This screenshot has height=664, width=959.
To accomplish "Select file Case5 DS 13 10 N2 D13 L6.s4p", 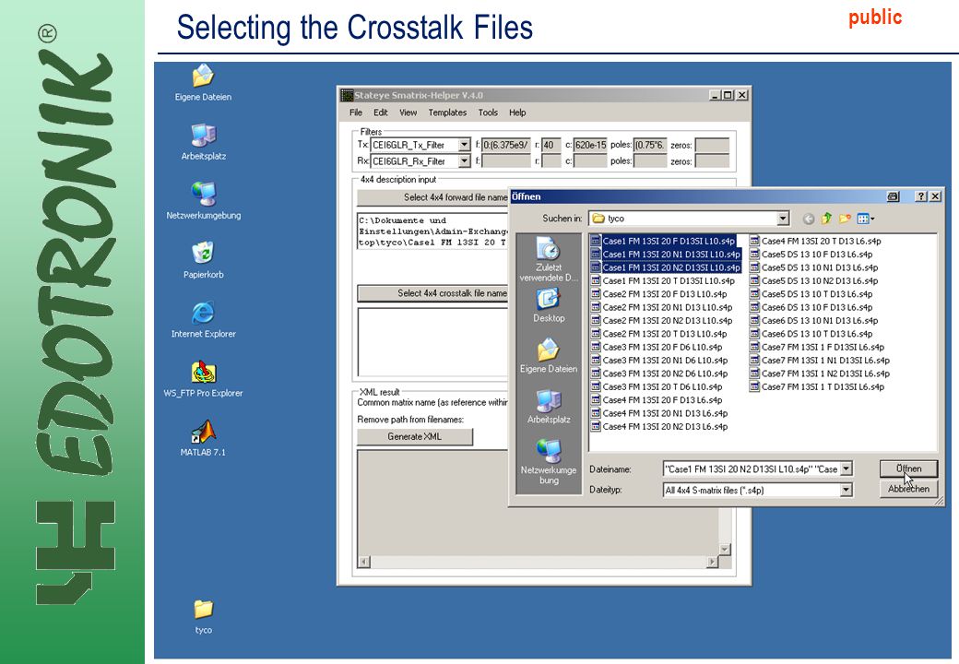I will pyautogui.click(x=814, y=280).
